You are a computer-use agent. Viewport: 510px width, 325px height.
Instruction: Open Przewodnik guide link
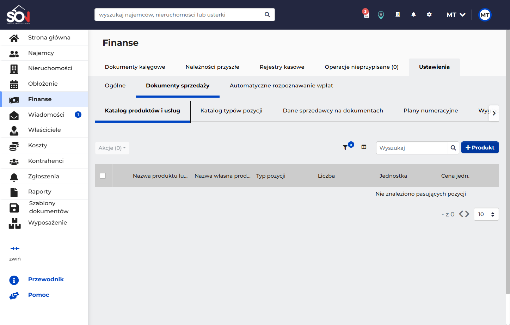[46, 280]
